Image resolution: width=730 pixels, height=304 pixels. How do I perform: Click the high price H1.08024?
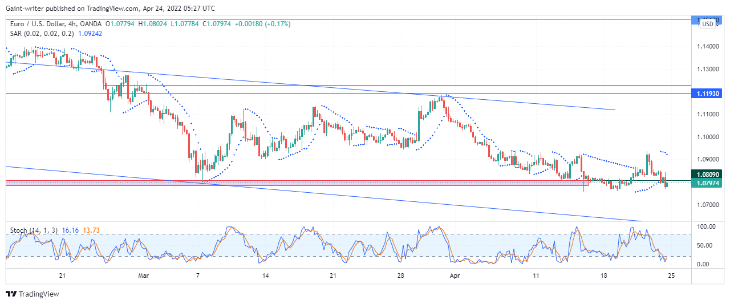pos(154,24)
